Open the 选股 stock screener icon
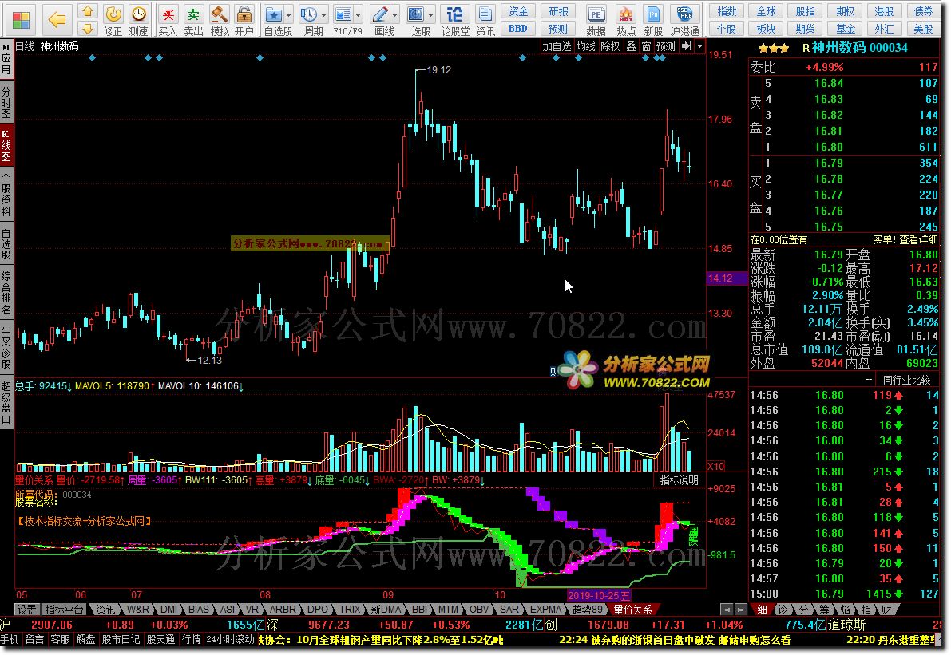Screen dimensions: 951x655 tap(416, 14)
